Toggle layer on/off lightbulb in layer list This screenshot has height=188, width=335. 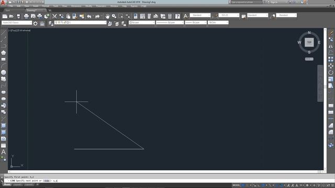pyautogui.click(x=56, y=22)
